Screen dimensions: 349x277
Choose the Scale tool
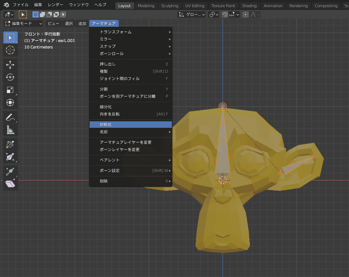pyautogui.click(x=10, y=90)
